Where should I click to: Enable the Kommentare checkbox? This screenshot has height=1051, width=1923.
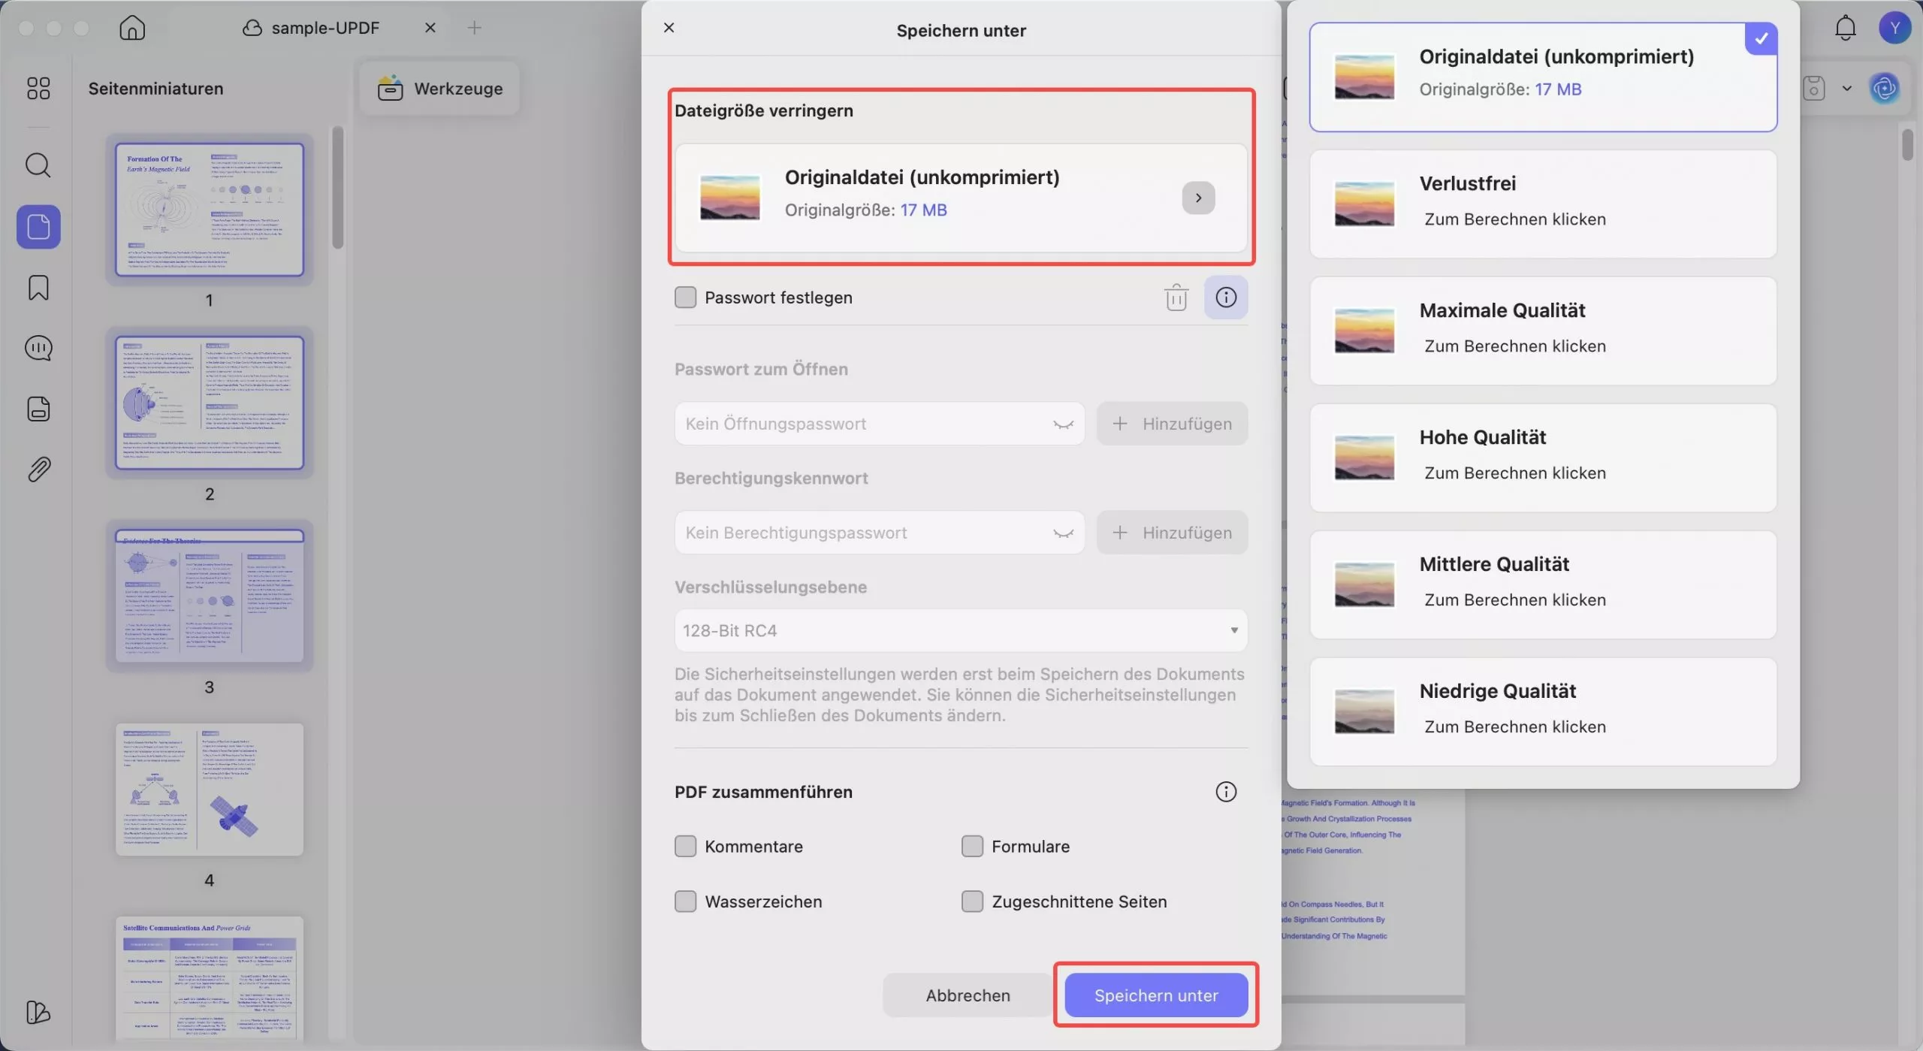click(x=684, y=846)
